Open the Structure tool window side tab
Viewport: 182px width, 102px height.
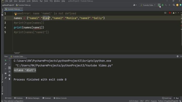[x=2, y=78]
